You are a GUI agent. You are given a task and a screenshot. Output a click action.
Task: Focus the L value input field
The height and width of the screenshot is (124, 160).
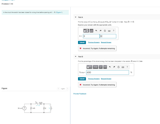[91, 36]
